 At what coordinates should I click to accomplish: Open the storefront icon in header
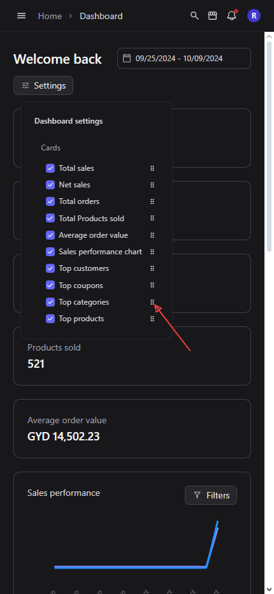[x=213, y=16]
